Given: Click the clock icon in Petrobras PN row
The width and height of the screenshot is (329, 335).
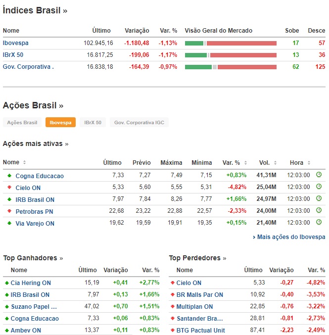Looking at the screenshot, I should click(319, 210).
